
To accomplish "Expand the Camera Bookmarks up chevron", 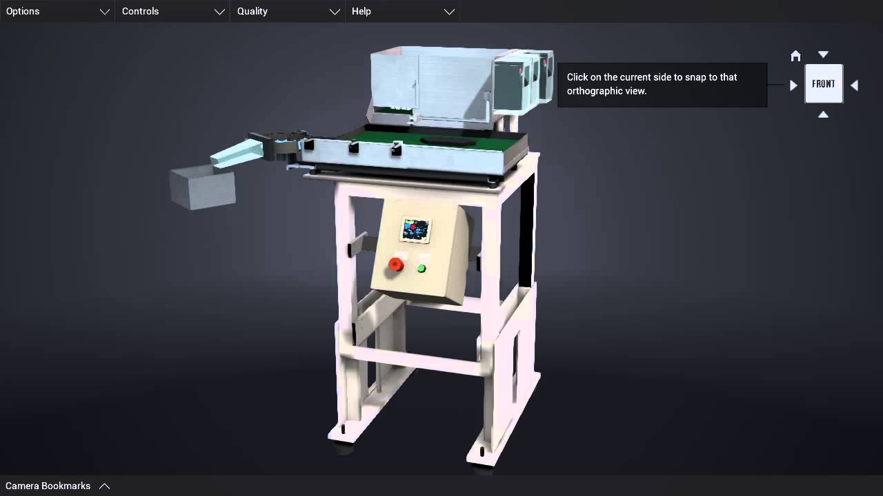I will (104, 486).
